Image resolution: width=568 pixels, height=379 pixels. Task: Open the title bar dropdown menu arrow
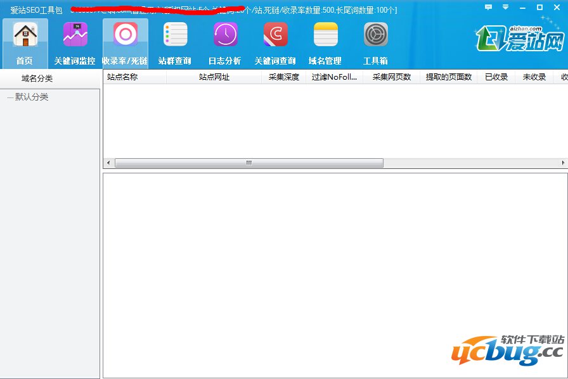[x=505, y=7]
